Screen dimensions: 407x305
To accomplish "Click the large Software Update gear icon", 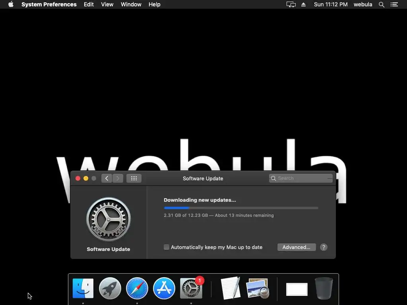I will pyautogui.click(x=109, y=219).
